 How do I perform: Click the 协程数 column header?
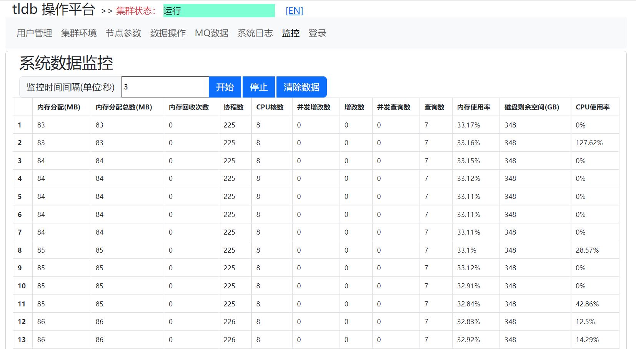point(234,107)
